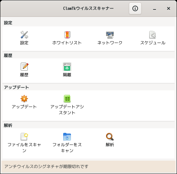
Task: Click the アップデート section heading text
Action: pyautogui.click(x=17, y=88)
